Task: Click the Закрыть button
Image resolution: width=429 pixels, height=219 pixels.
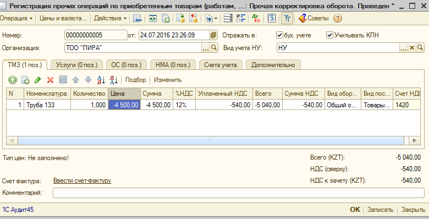Action: (413, 210)
